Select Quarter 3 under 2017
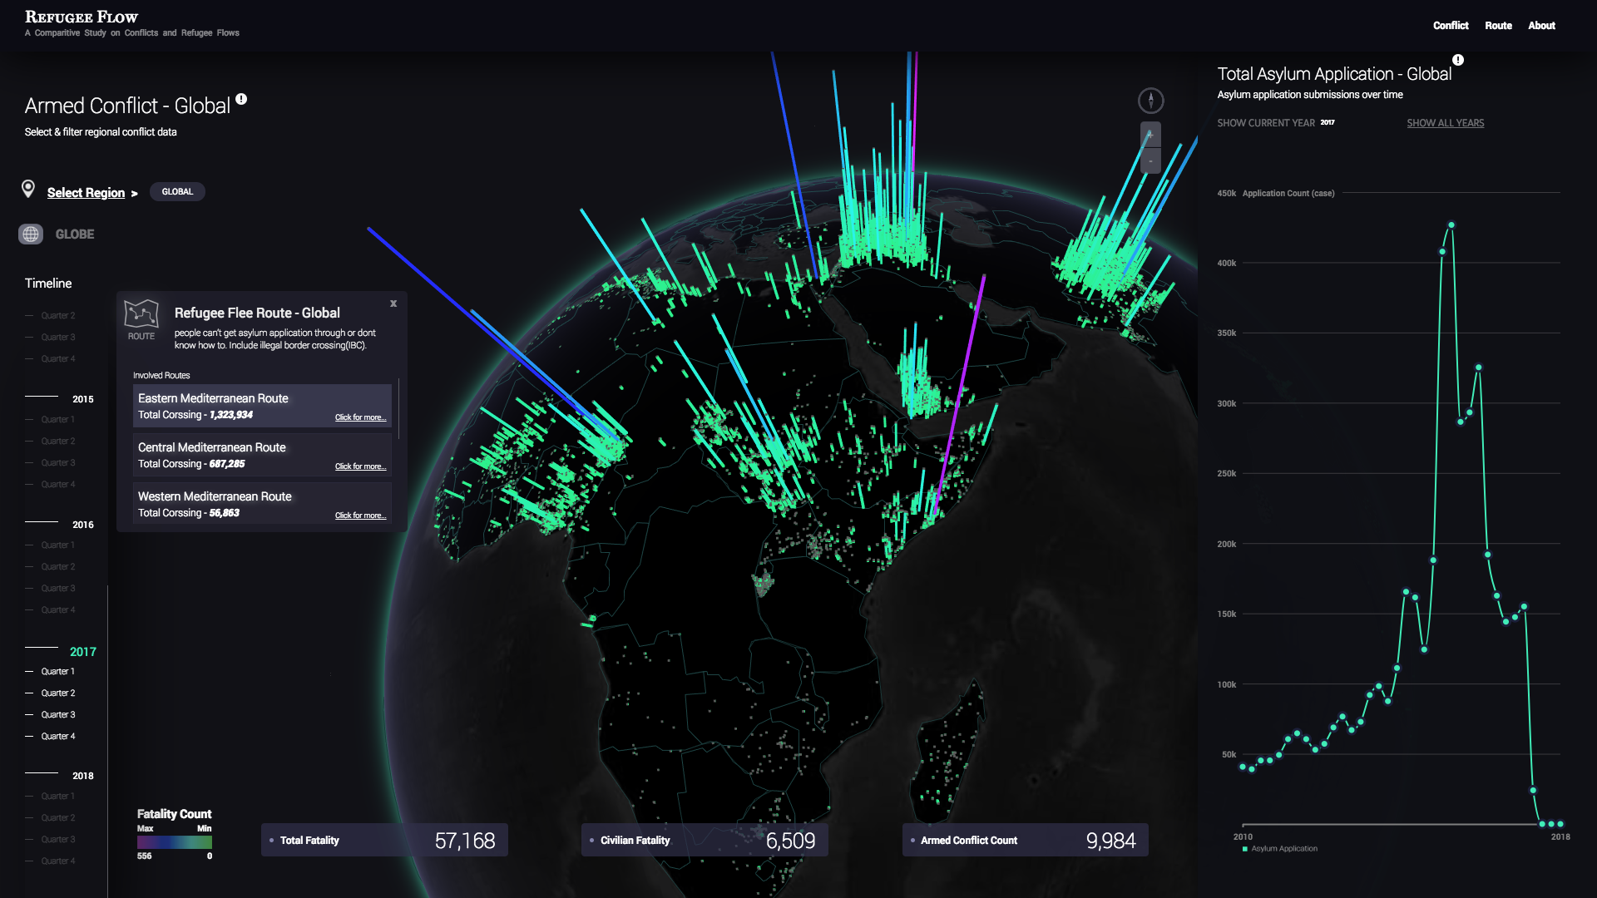Viewport: 1597px width, 898px height. pyautogui.click(x=57, y=715)
